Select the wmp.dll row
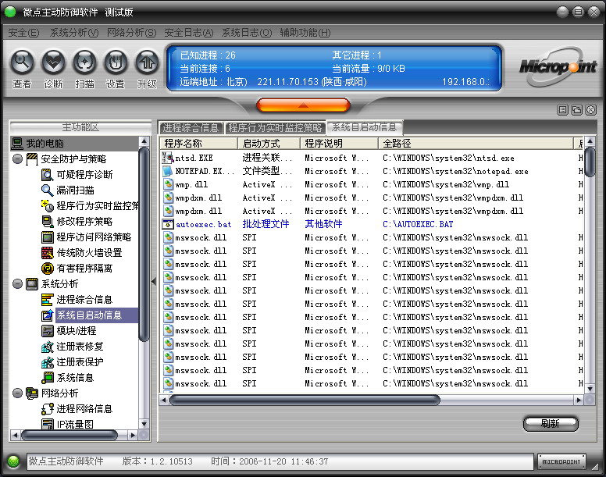Image resolution: width=606 pixels, height=477 pixels. (x=371, y=184)
